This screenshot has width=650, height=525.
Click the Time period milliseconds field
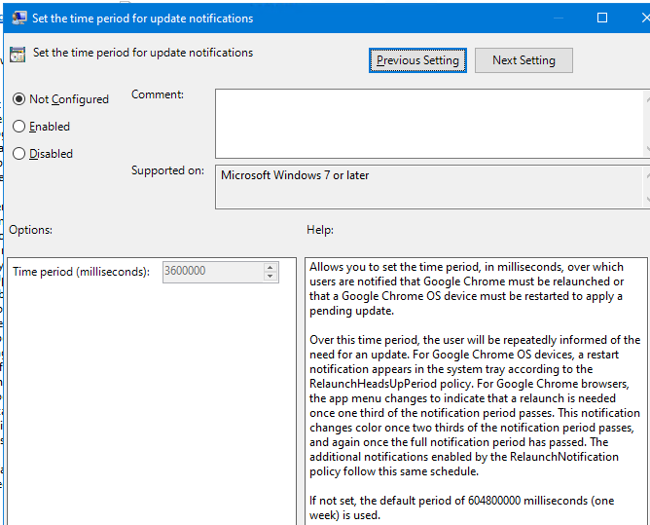(213, 272)
